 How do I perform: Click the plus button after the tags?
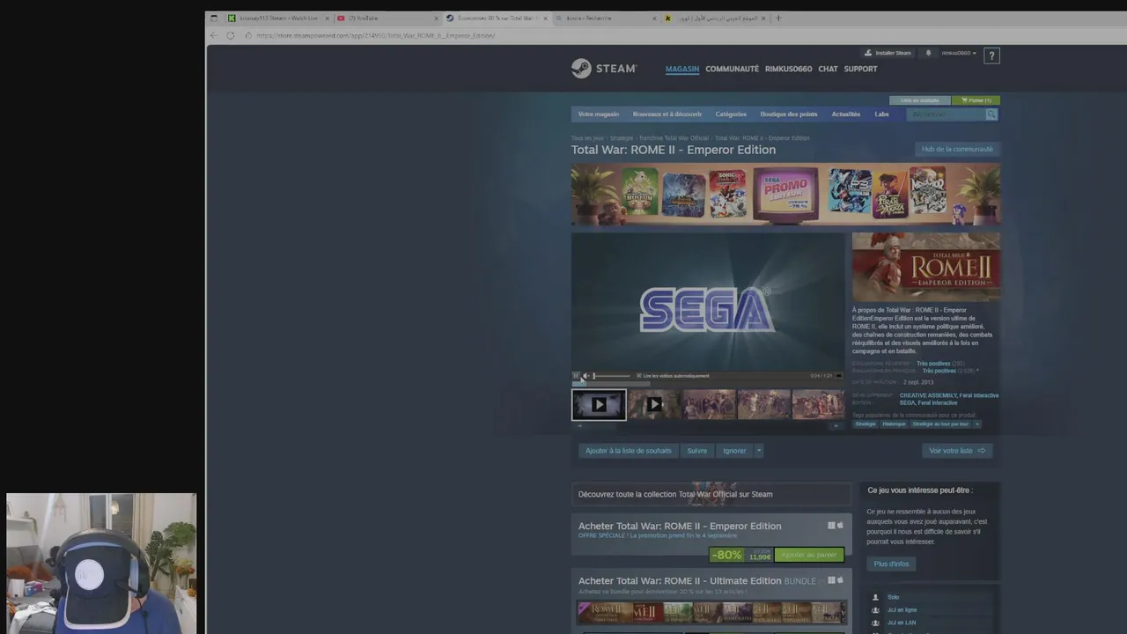click(x=977, y=424)
